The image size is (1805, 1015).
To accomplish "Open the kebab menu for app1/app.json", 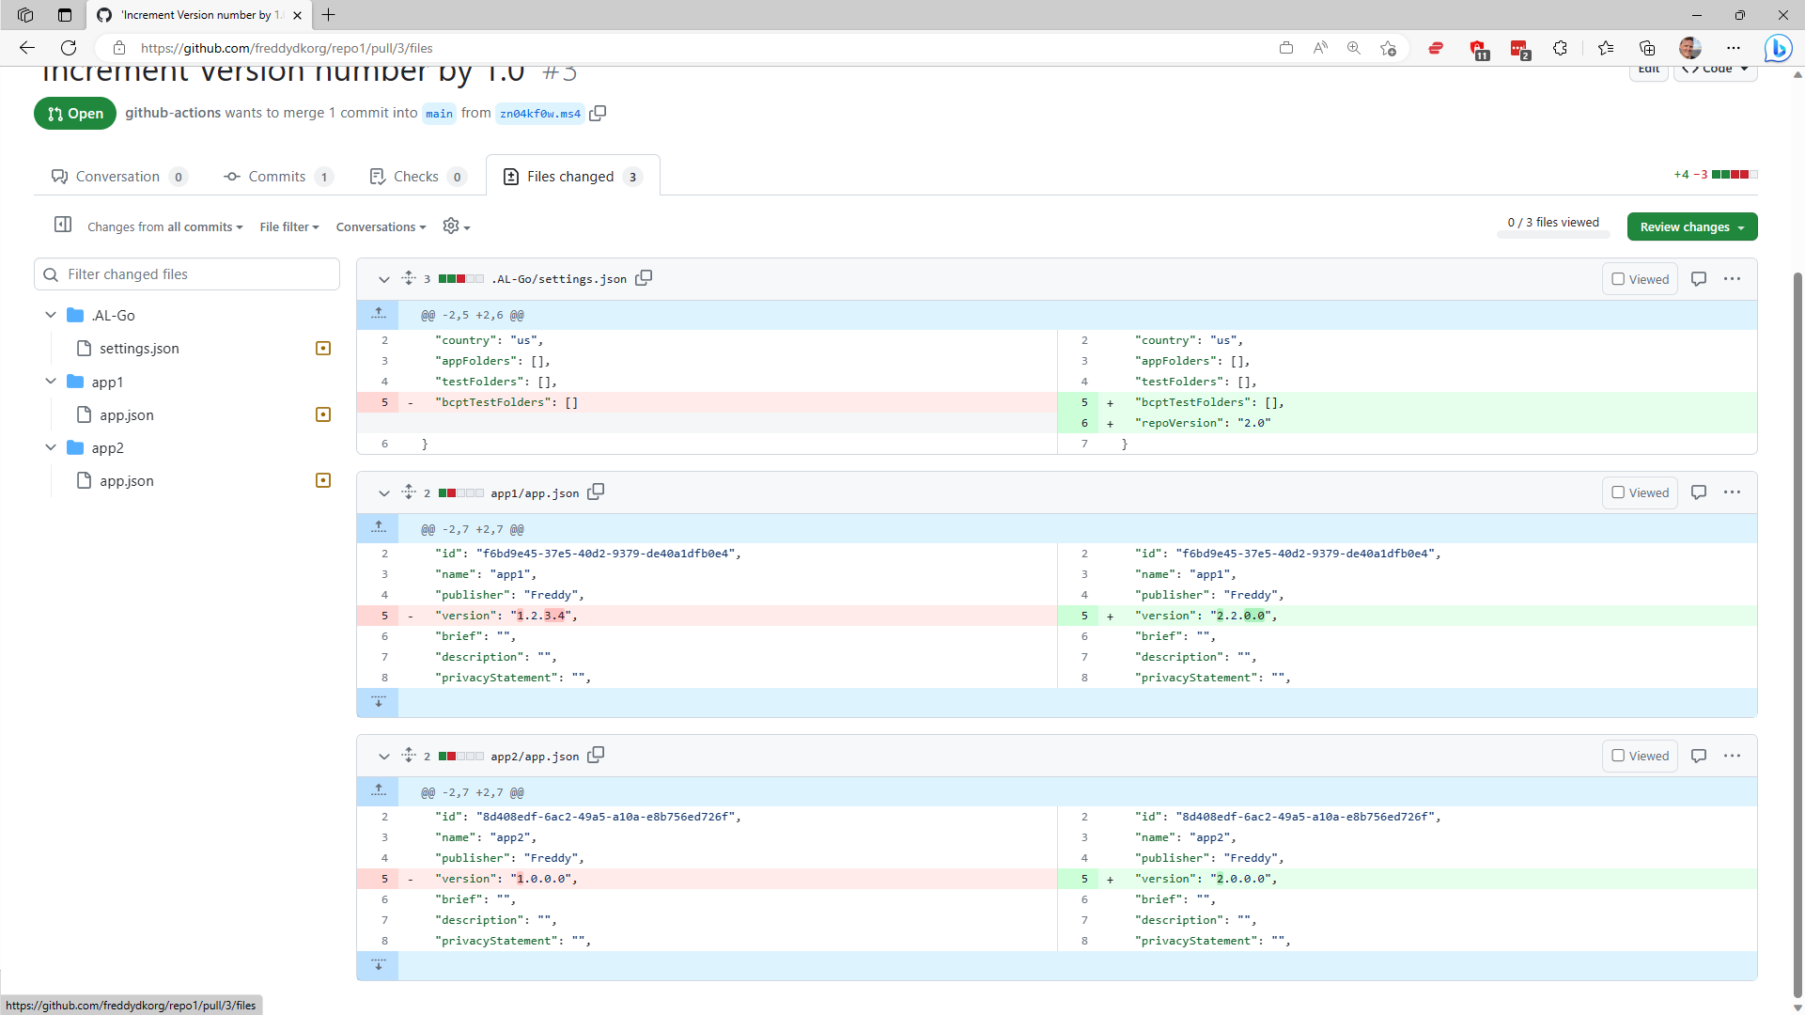I will [1734, 492].
